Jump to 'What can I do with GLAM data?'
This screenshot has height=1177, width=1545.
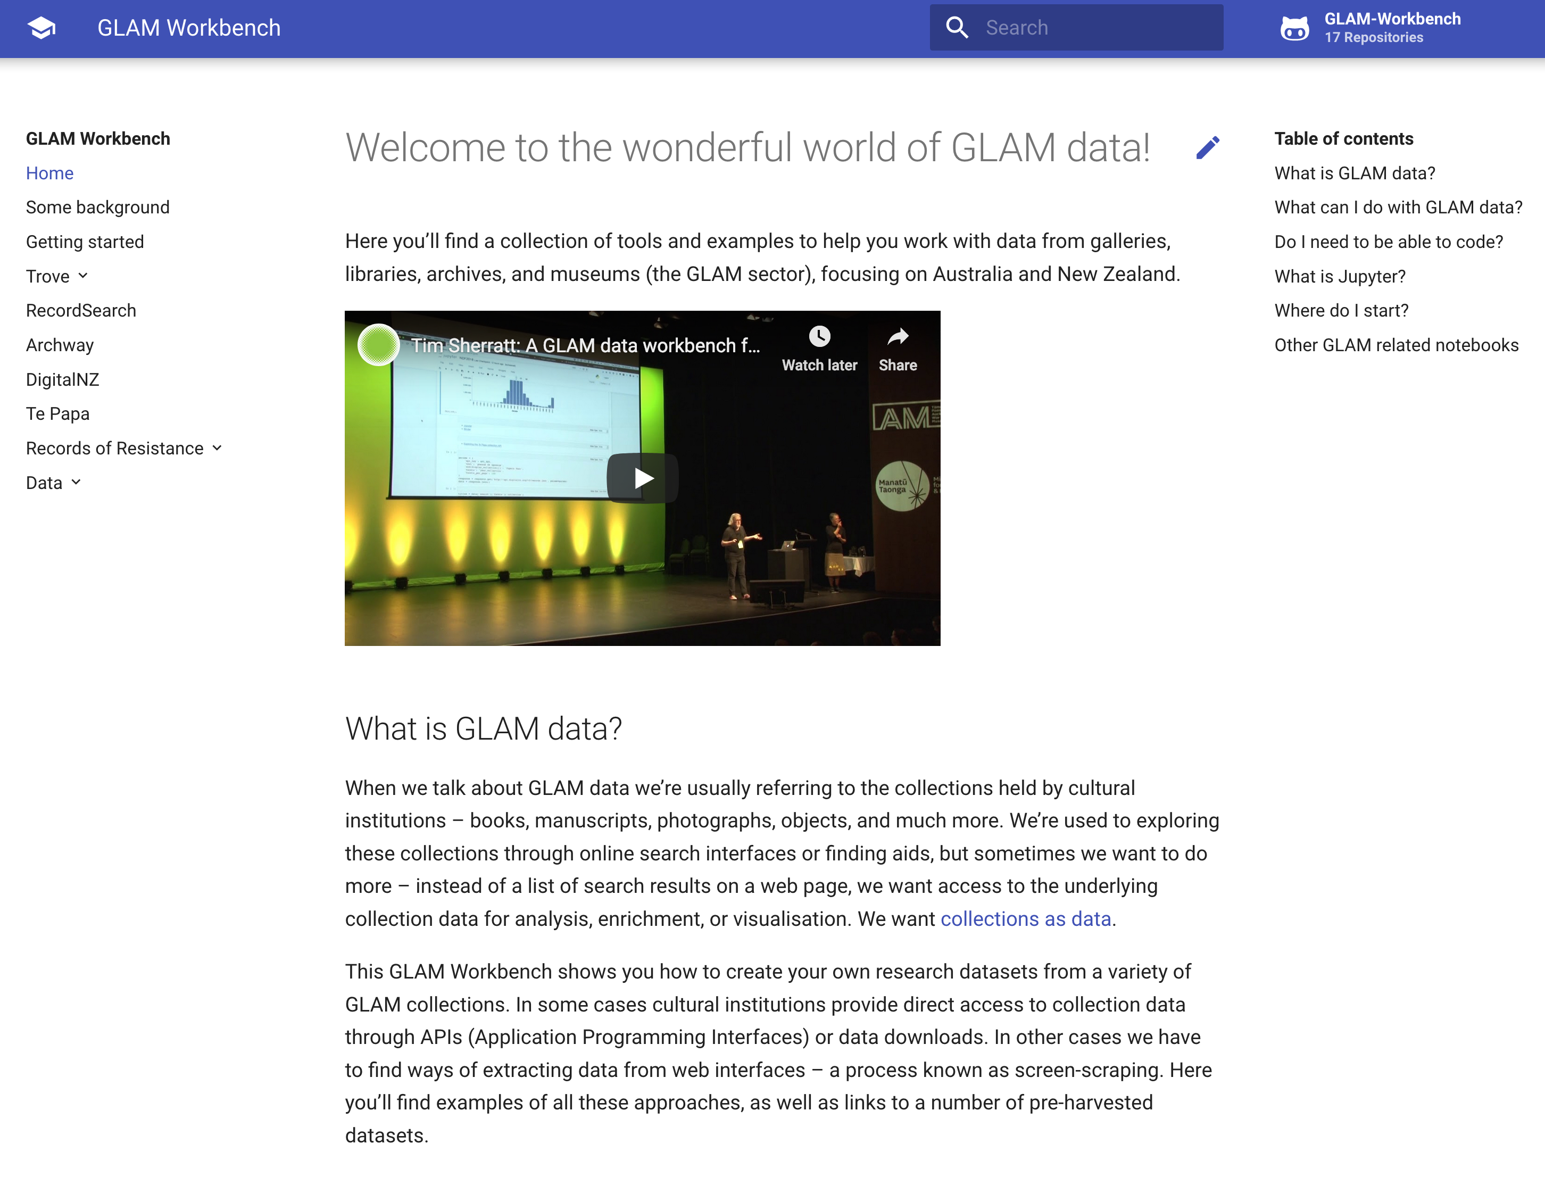point(1398,208)
